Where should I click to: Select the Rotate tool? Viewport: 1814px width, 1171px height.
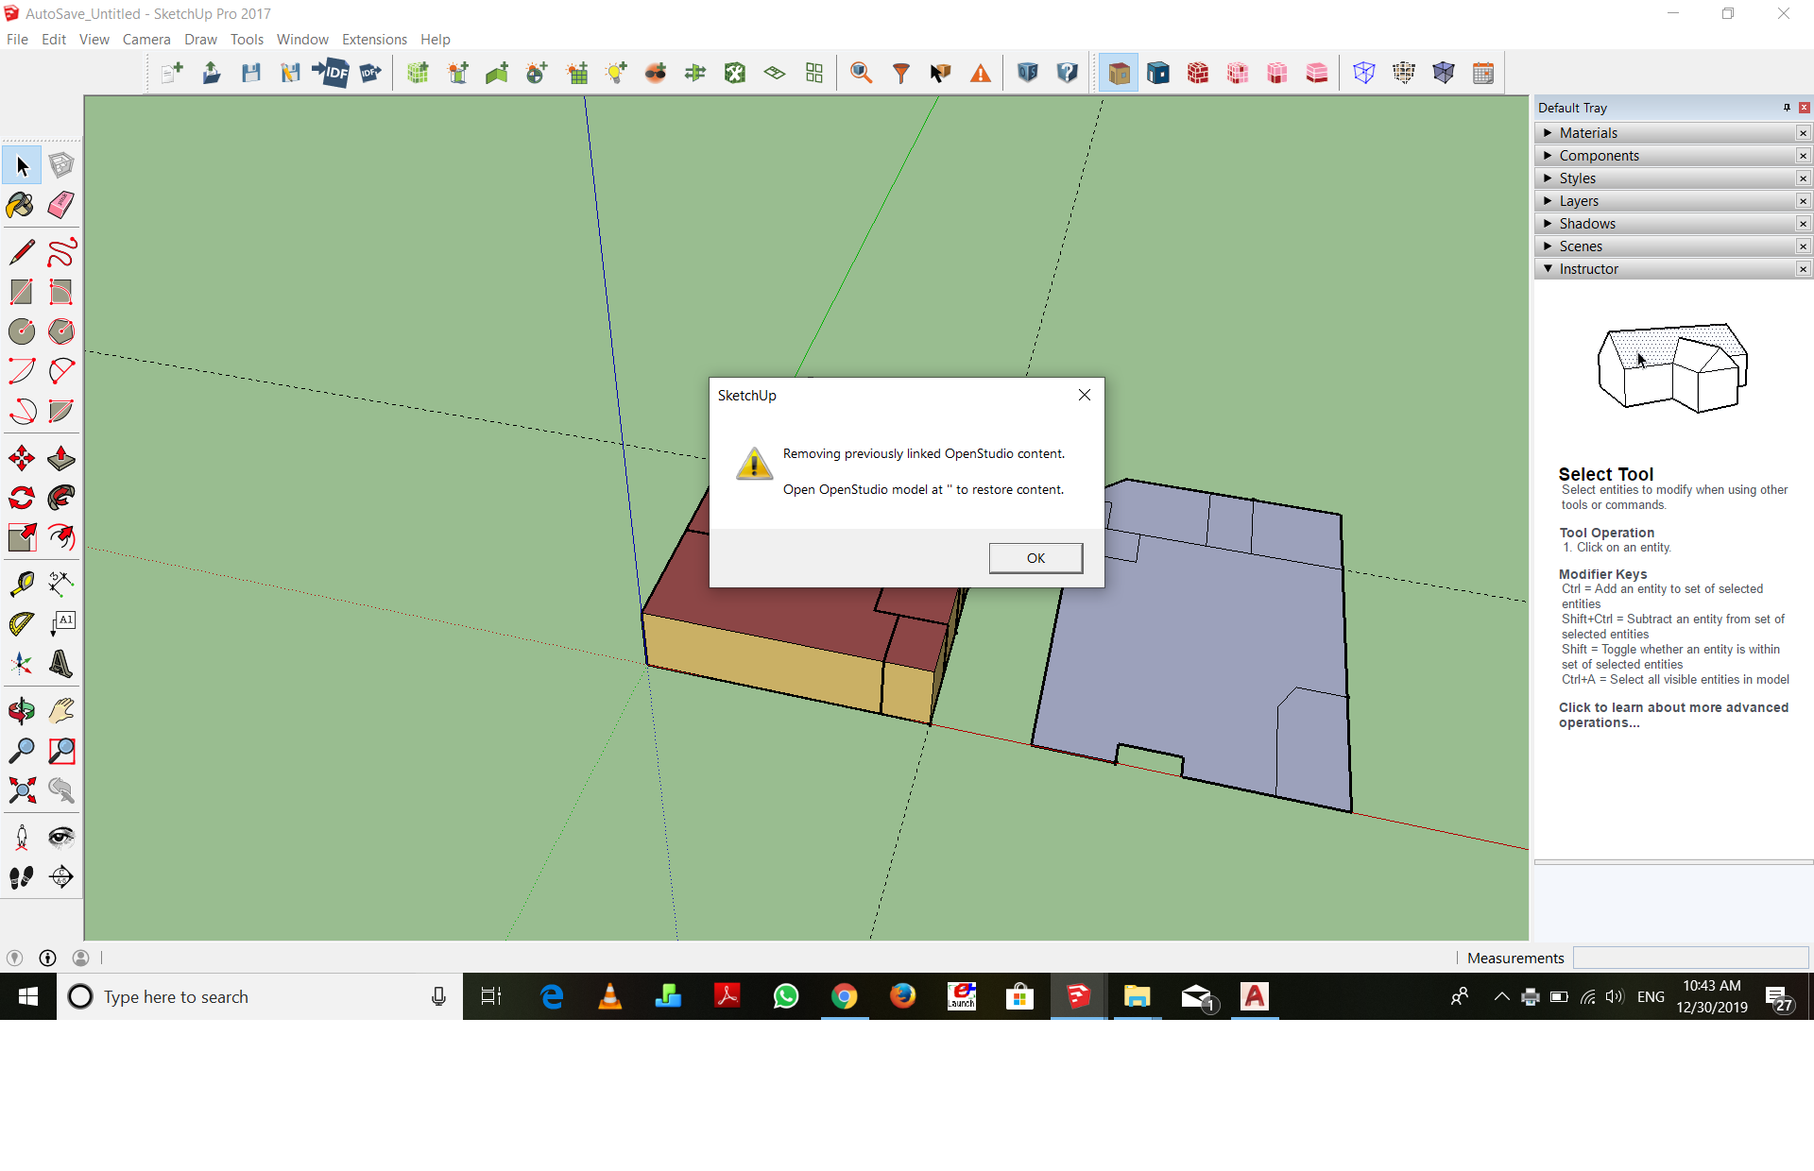tap(21, 498)
